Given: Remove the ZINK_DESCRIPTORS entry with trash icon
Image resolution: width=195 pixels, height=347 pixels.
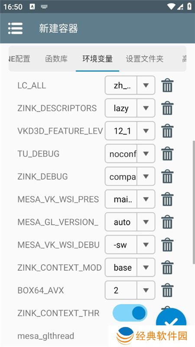Looking at the screenshot, I should coord(167,108).
